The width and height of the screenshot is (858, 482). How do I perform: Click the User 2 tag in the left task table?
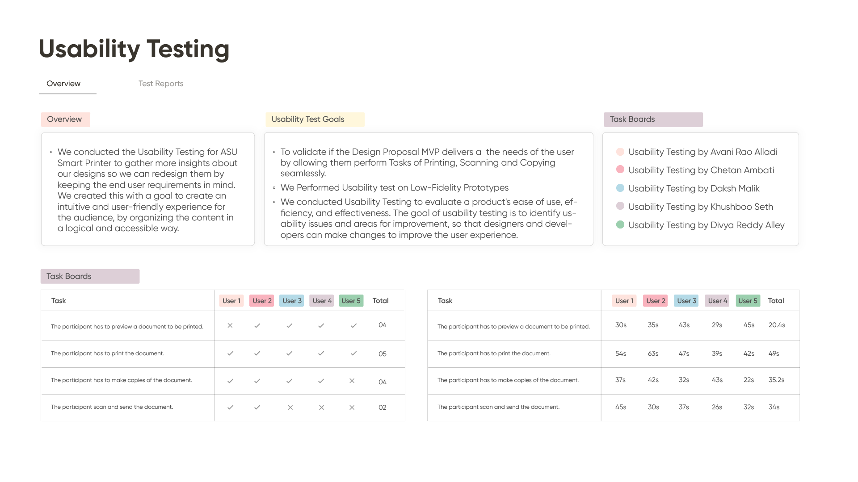[262, 301]
